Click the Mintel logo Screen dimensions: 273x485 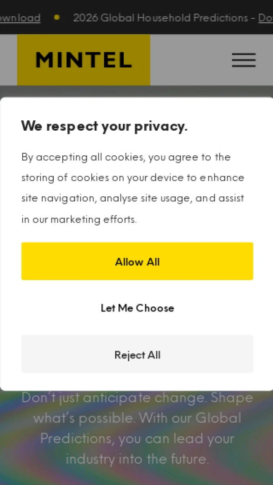pos(84,60)
